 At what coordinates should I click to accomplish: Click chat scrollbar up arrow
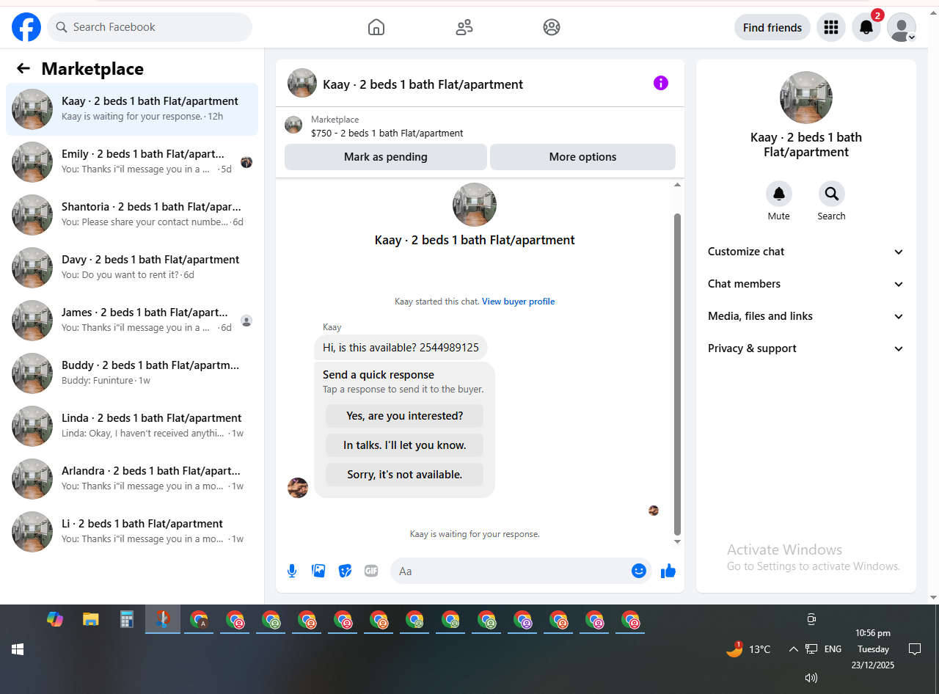coord(677,185)
